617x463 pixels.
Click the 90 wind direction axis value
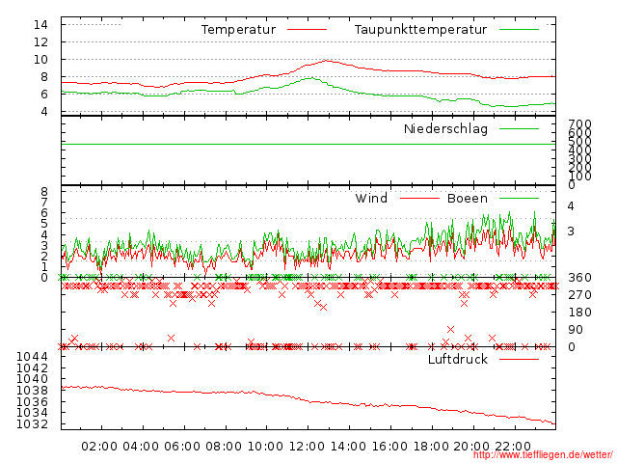[x=576, y=330]
